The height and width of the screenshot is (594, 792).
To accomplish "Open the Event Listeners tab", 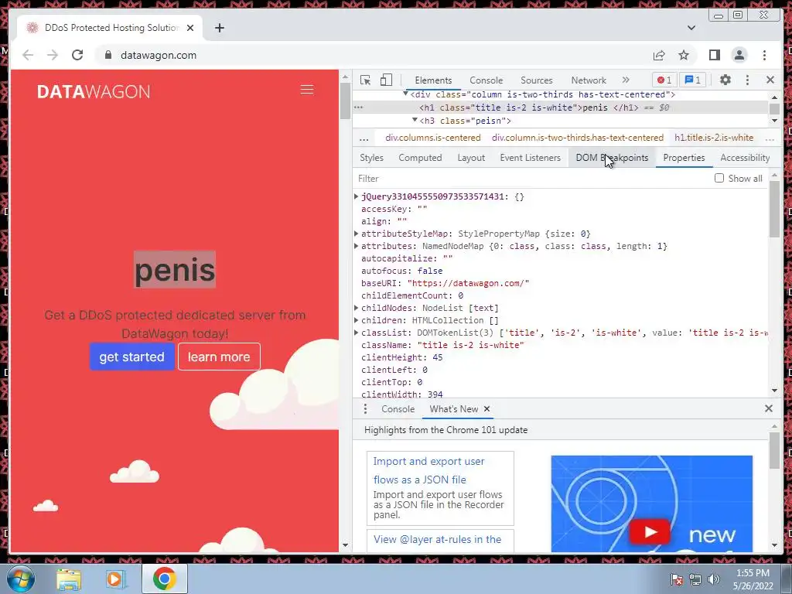I will tap(531, 158).
